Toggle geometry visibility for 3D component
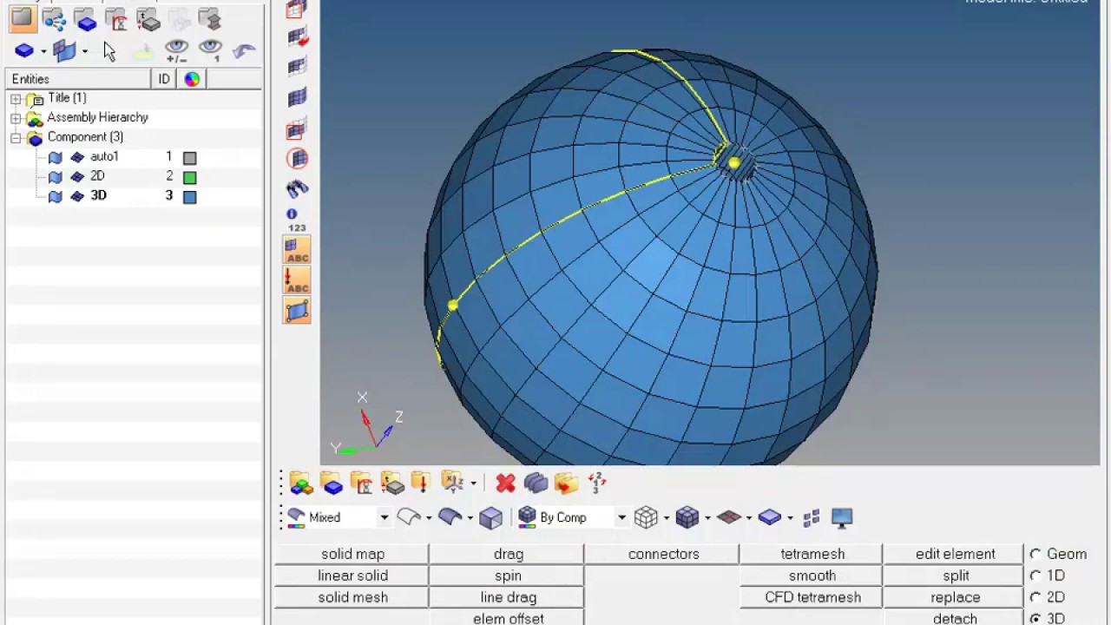The image size is (1111, 625). [56, 196]
